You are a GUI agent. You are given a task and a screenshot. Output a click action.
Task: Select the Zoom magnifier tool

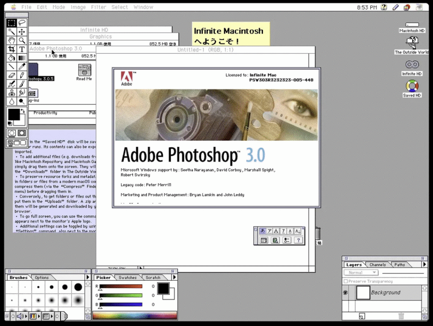coord(22,41)
